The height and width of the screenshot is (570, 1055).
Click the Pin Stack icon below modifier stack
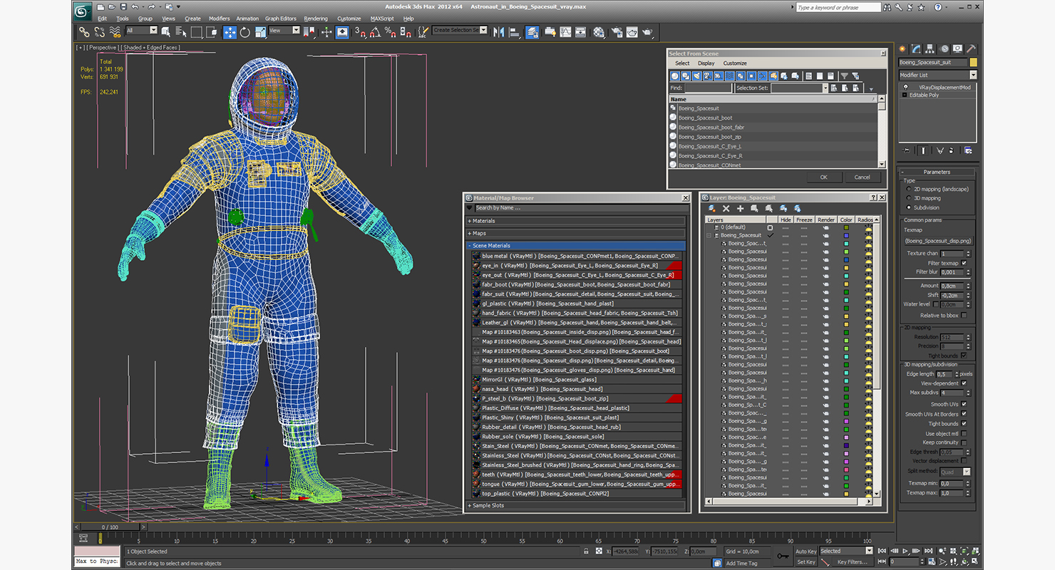(x=906, y=150)
